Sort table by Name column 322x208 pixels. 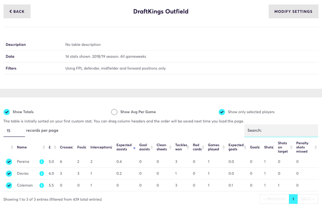(22, 147)
